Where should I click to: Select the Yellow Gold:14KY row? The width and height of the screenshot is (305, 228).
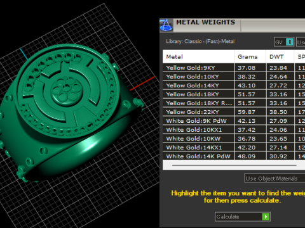tap(234, 85)
